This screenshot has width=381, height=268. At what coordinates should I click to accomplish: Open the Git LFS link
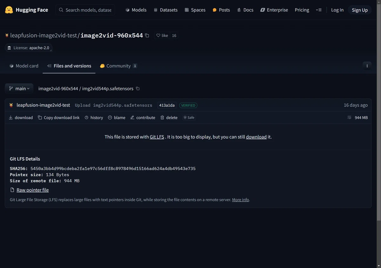coord(157,137)
